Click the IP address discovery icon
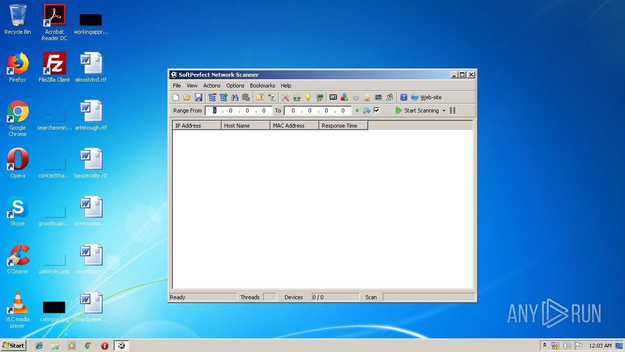This screenshot has width=625, height=352. 320,97
